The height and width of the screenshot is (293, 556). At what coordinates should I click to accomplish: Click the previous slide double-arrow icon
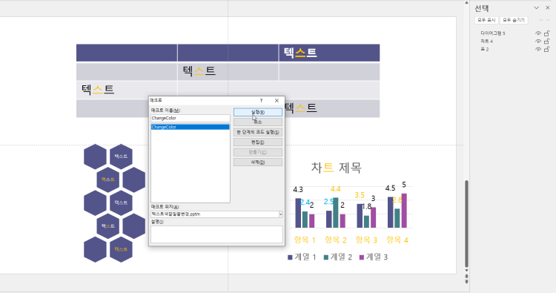coord(466,276)
